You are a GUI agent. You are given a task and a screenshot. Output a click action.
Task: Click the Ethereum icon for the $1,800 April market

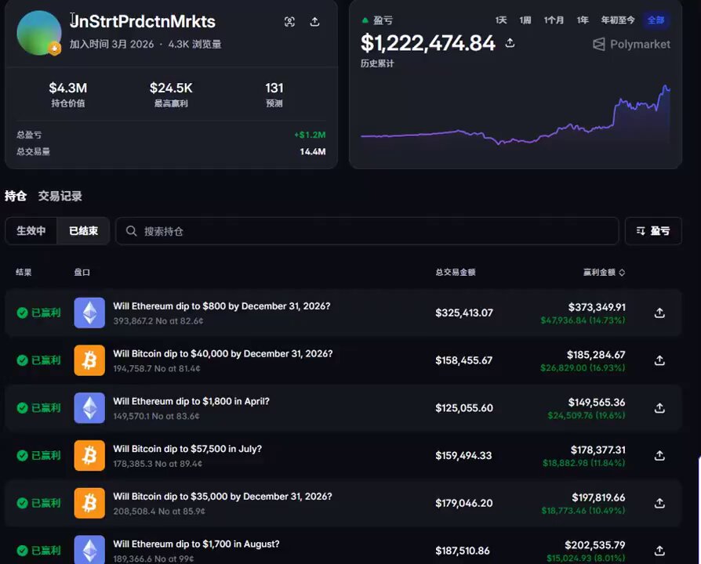pyautogui.click(x=89, y=407)
